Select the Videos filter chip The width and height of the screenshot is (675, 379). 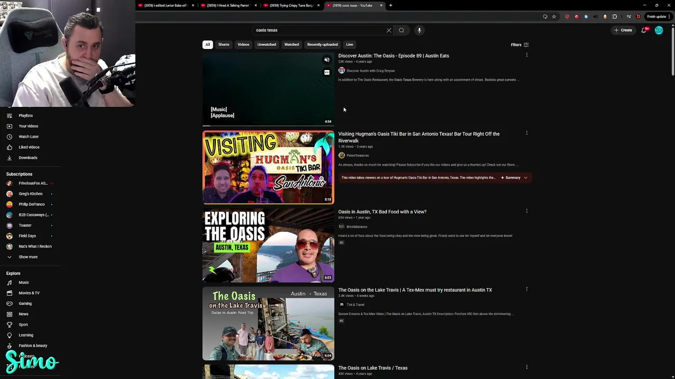[x=243, y=44]
